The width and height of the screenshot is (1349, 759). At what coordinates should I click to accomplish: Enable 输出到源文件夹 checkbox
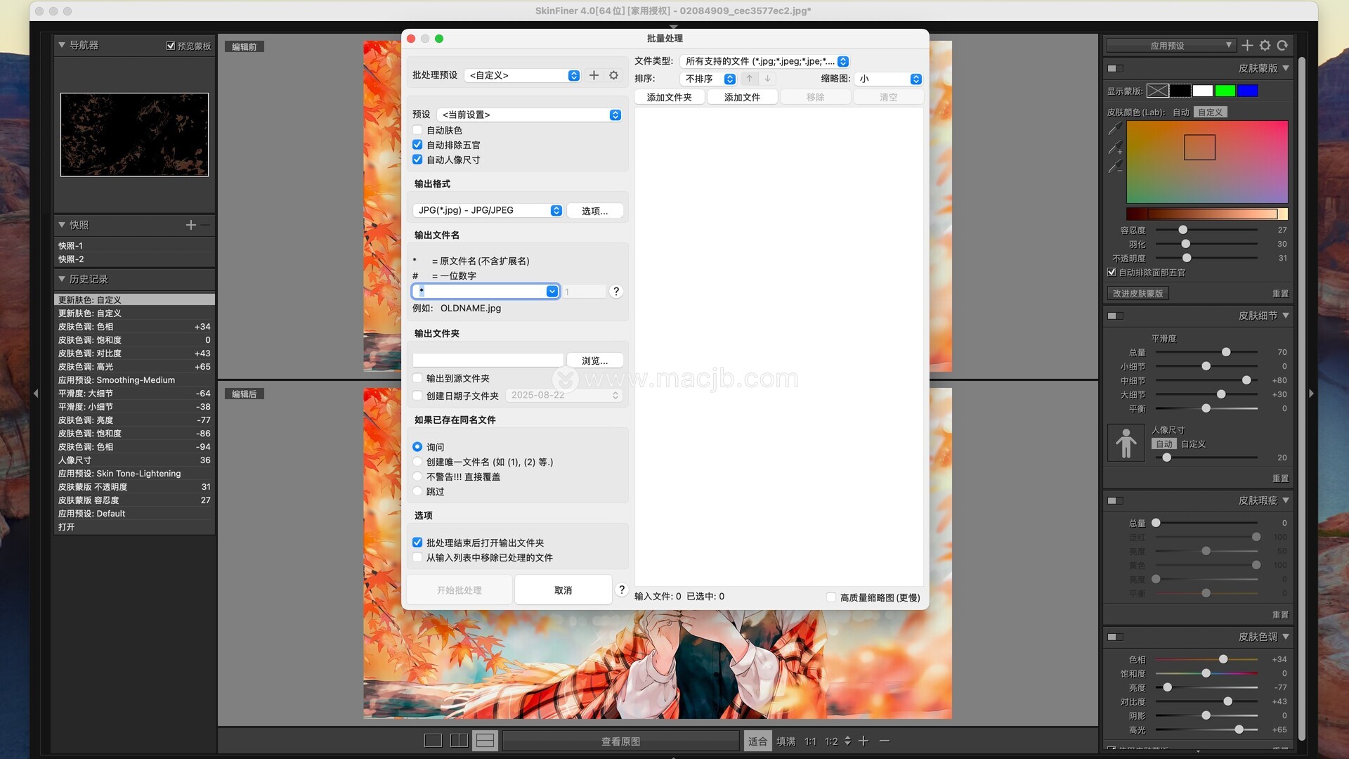pos(417,378)
